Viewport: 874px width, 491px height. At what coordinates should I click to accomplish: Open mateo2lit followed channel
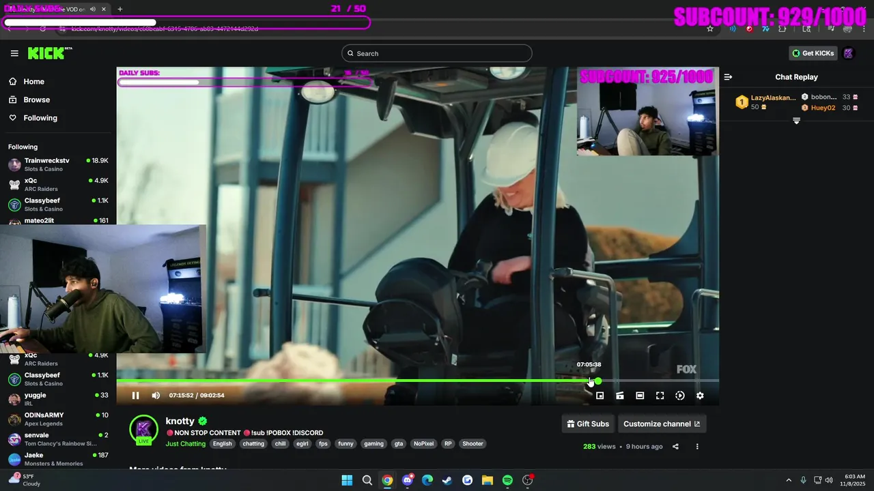58,220
